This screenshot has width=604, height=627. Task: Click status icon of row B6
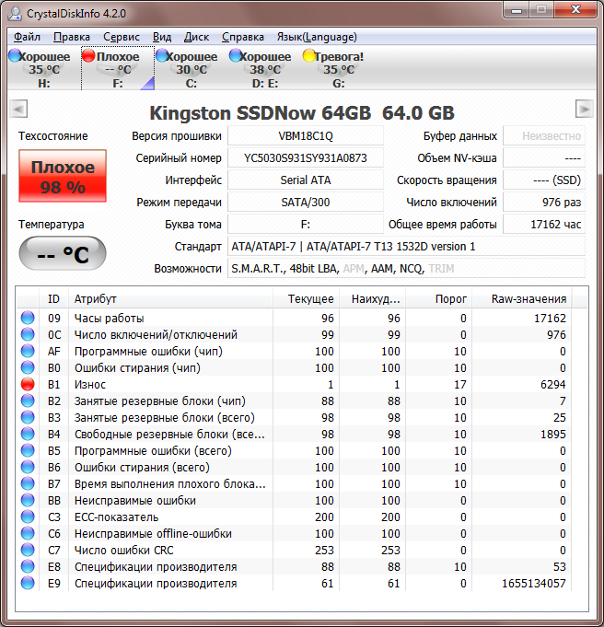tap(28, 467)
